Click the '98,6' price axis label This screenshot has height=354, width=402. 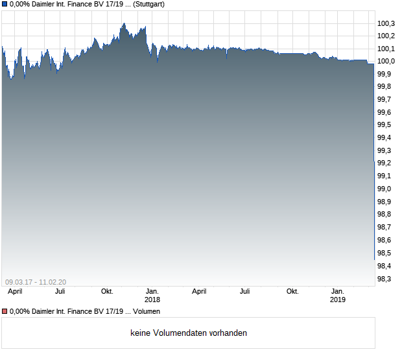tap(384, 240)
